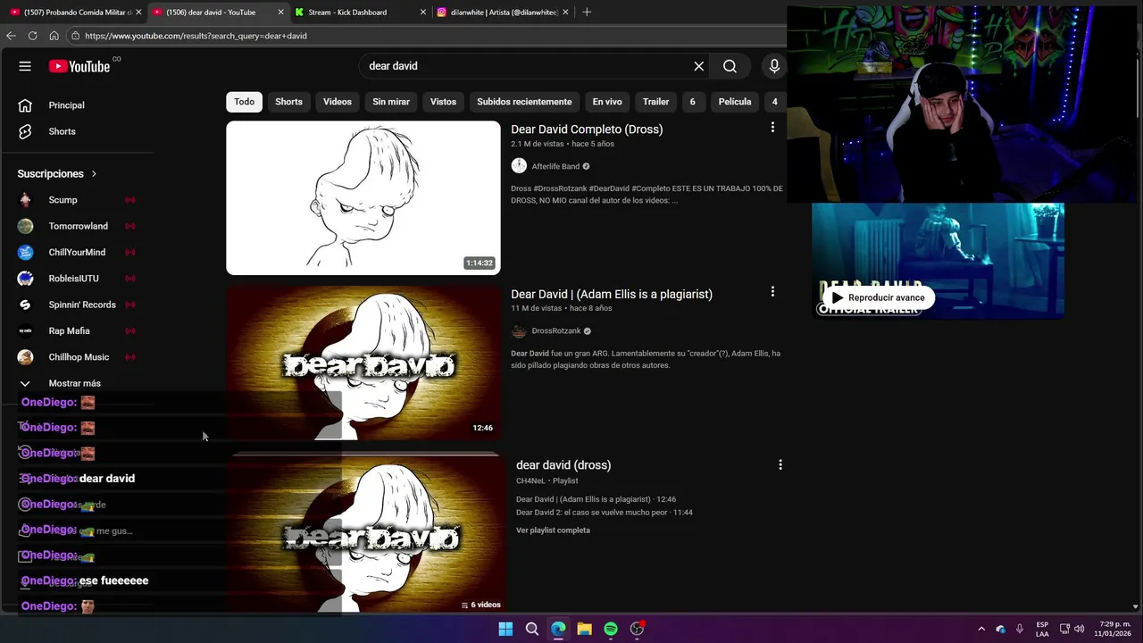1143x643 pixels.
Task: Select Subidos recientemente filter chip
Action: tap(524, 102)
